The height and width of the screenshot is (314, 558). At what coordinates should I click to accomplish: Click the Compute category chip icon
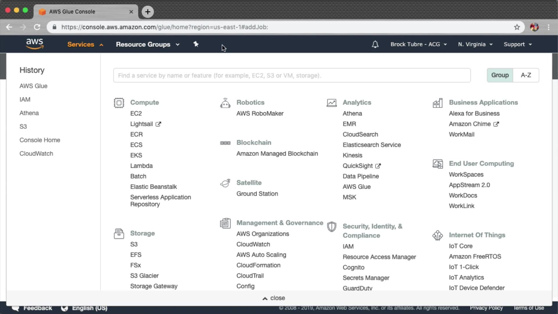(x=119, y=103)
